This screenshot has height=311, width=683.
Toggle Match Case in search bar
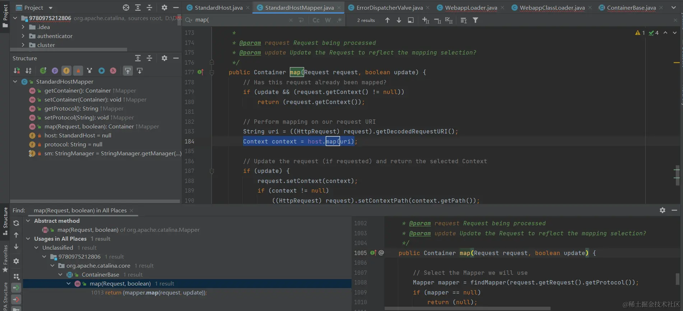[x=316, y=20]
